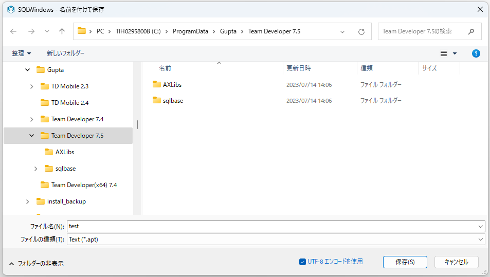Select Gupta folder in tree

point(56,70)
